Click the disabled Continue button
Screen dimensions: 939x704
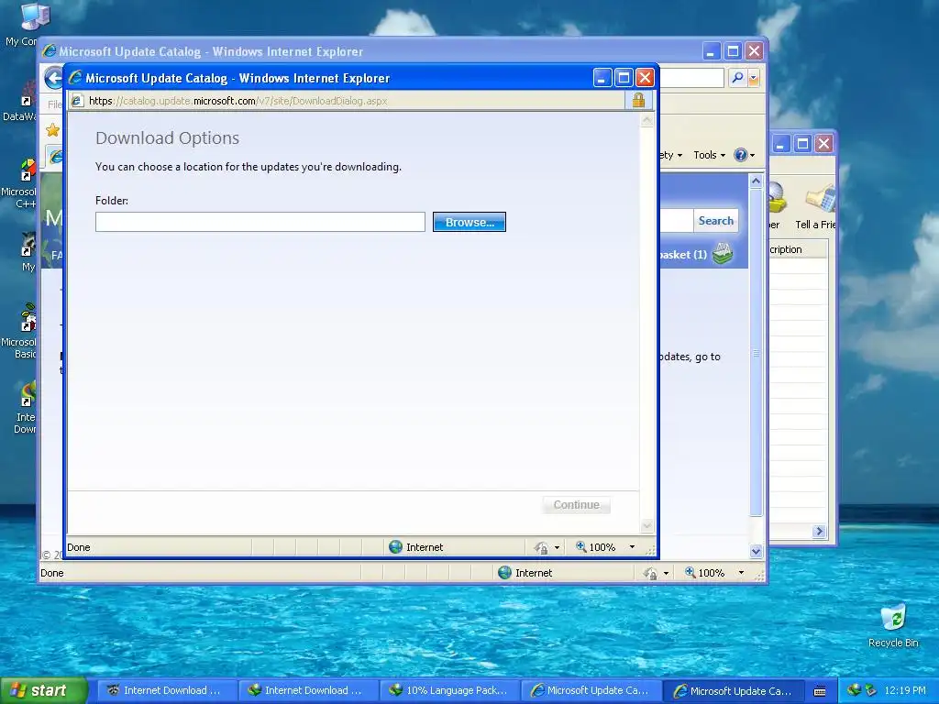point(576,505)
